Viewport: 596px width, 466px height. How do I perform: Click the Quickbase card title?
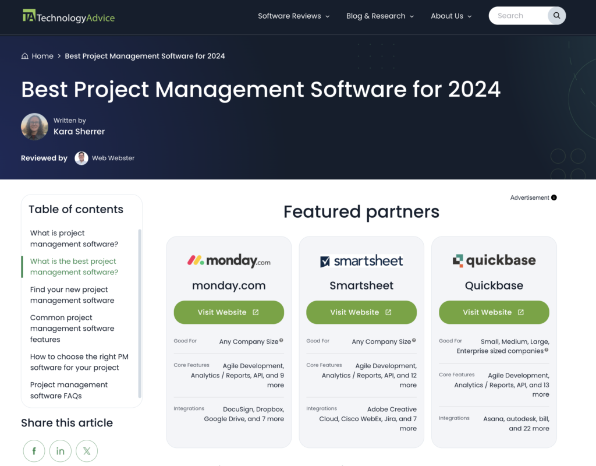click(x=494, y=285)
